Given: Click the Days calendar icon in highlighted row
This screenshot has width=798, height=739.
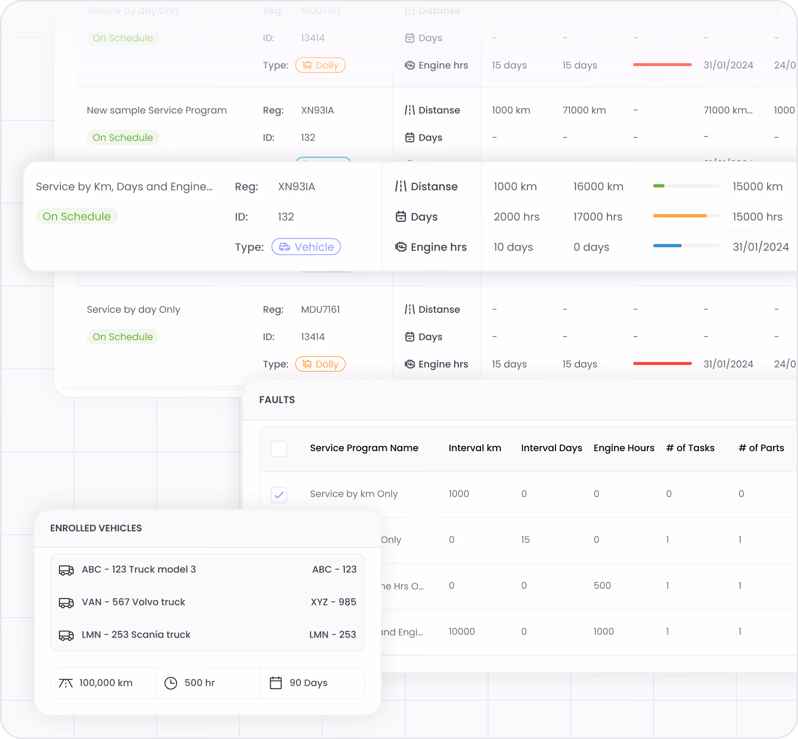Looking at the screenshot, I should tap(400, 217).
